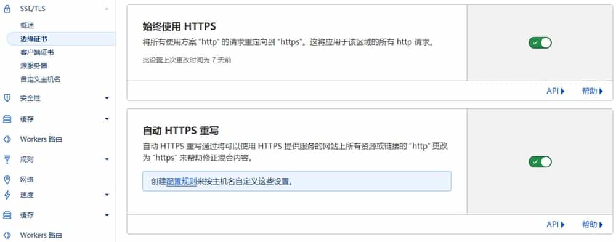Screen dimensions: 616x242
Task: Open Workers 路由 label at the sidebar bottom
Action: (x=41, y=235)
